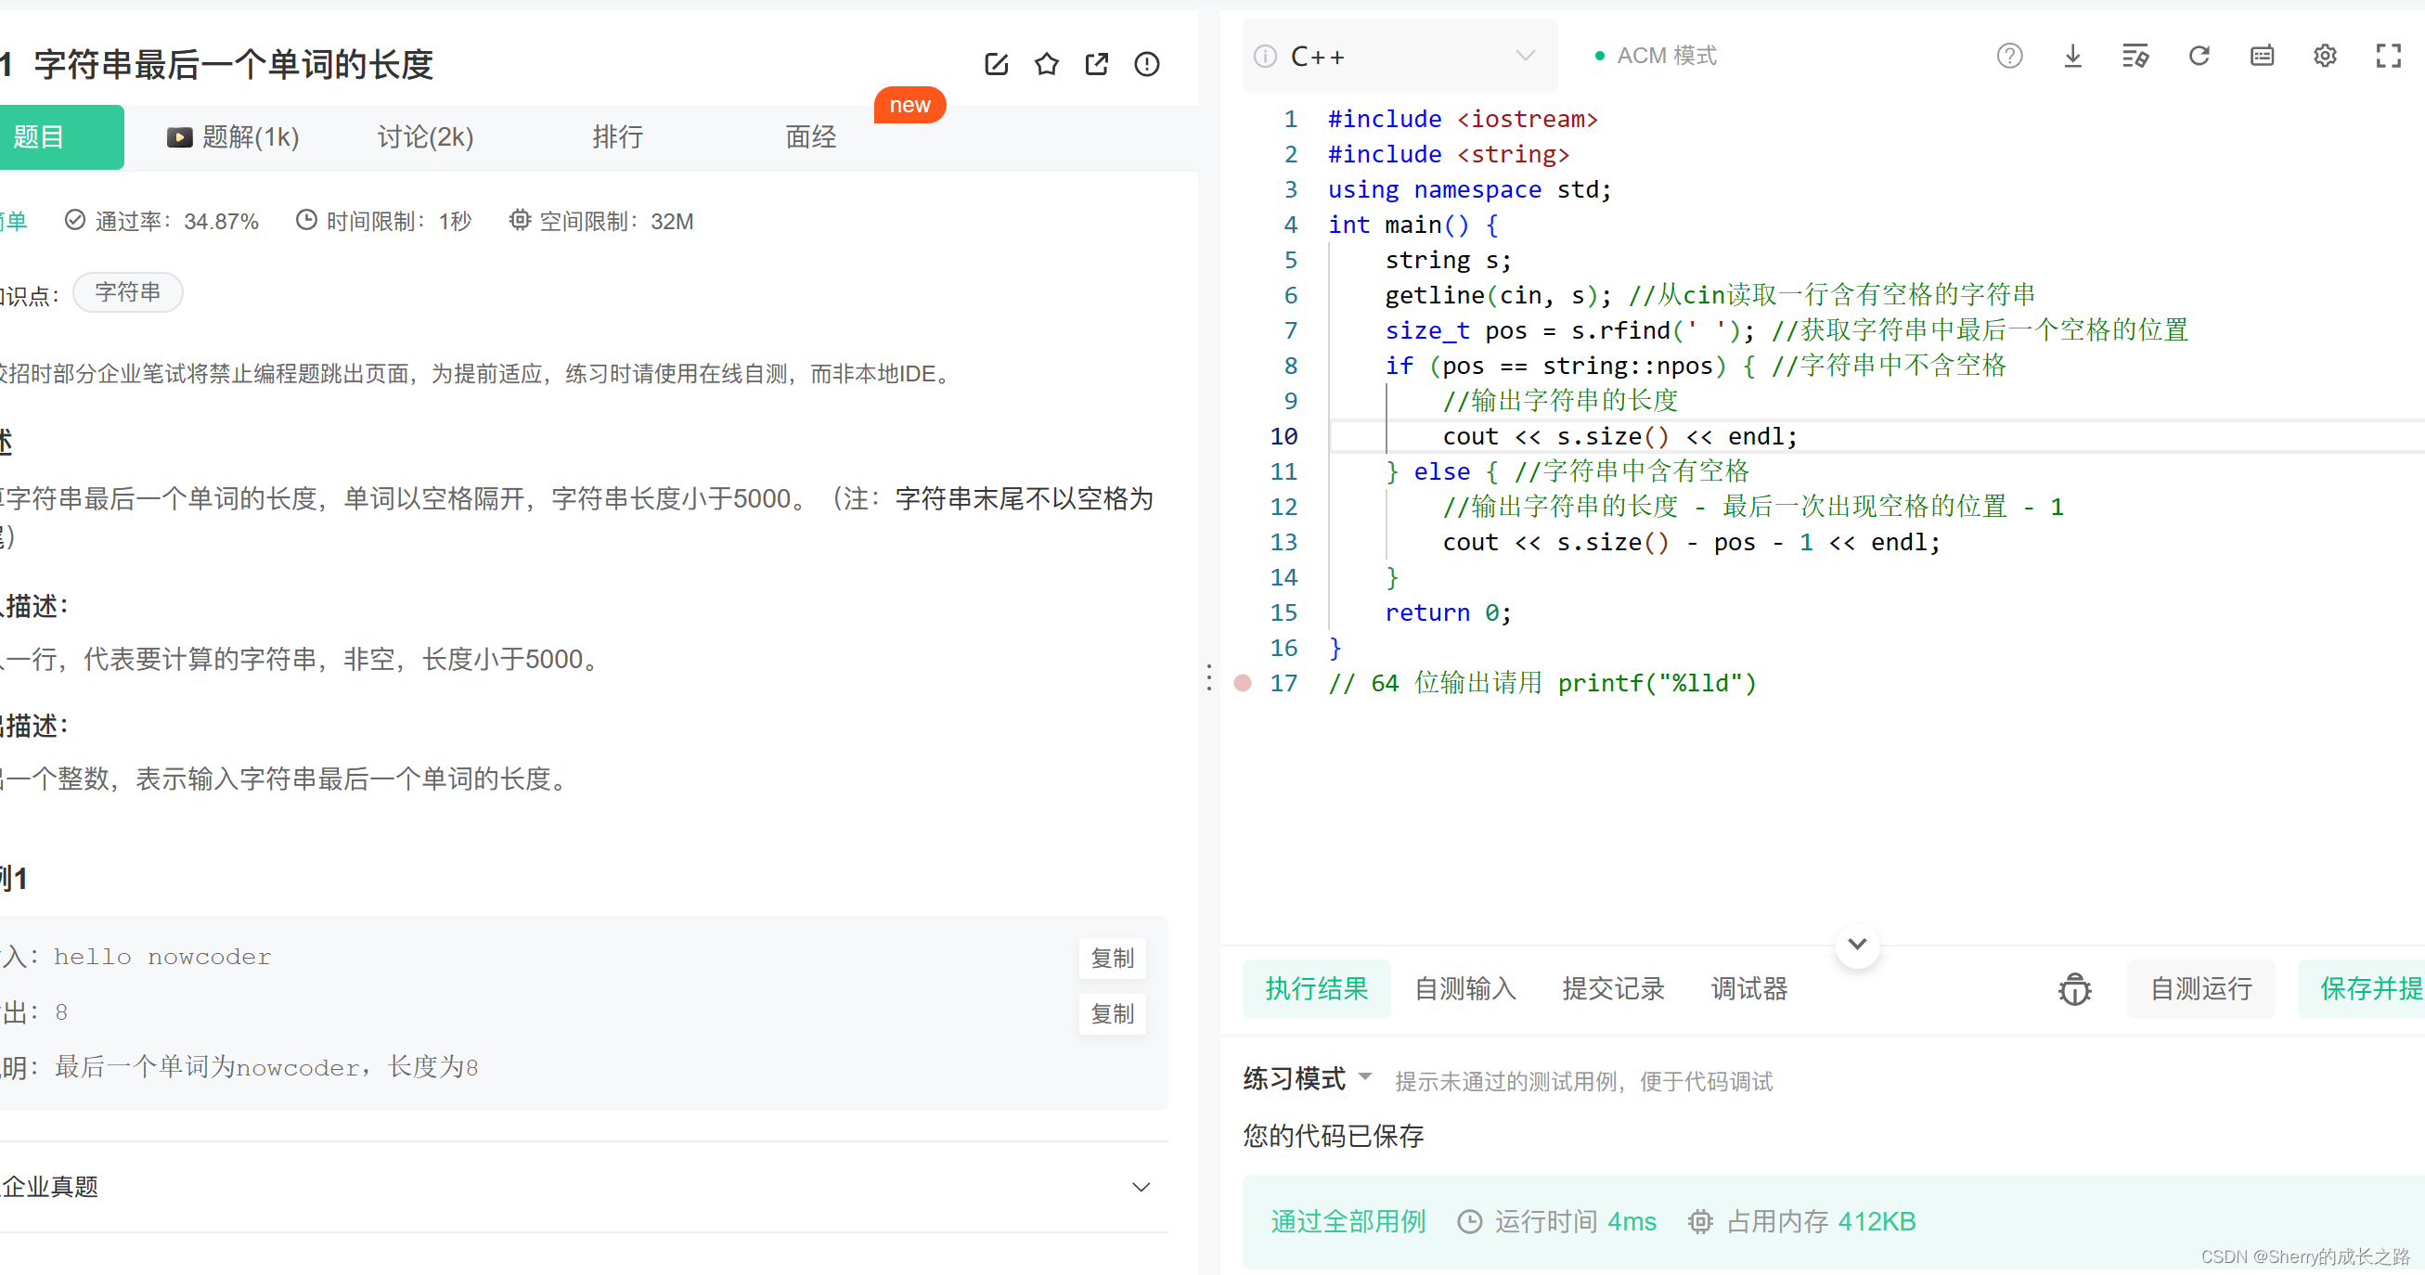
Task: Click the code notes edit-list icon
Action: (x=2135, y=56)
